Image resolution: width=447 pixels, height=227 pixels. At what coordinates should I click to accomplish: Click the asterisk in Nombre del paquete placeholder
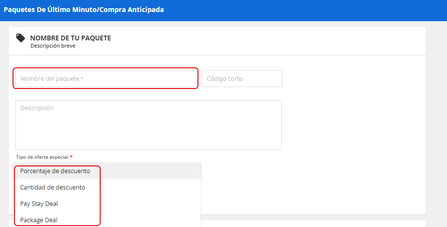pos(82,78)
